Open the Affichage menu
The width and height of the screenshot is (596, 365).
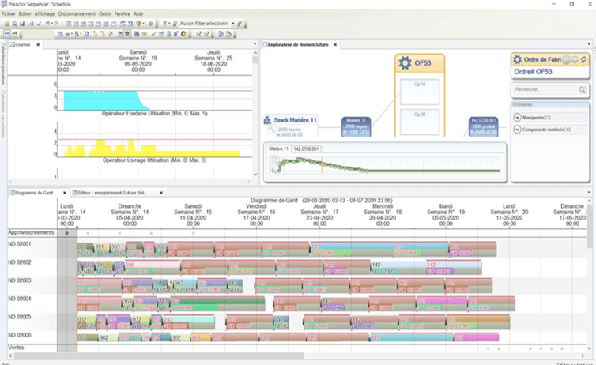click(44, 13)
